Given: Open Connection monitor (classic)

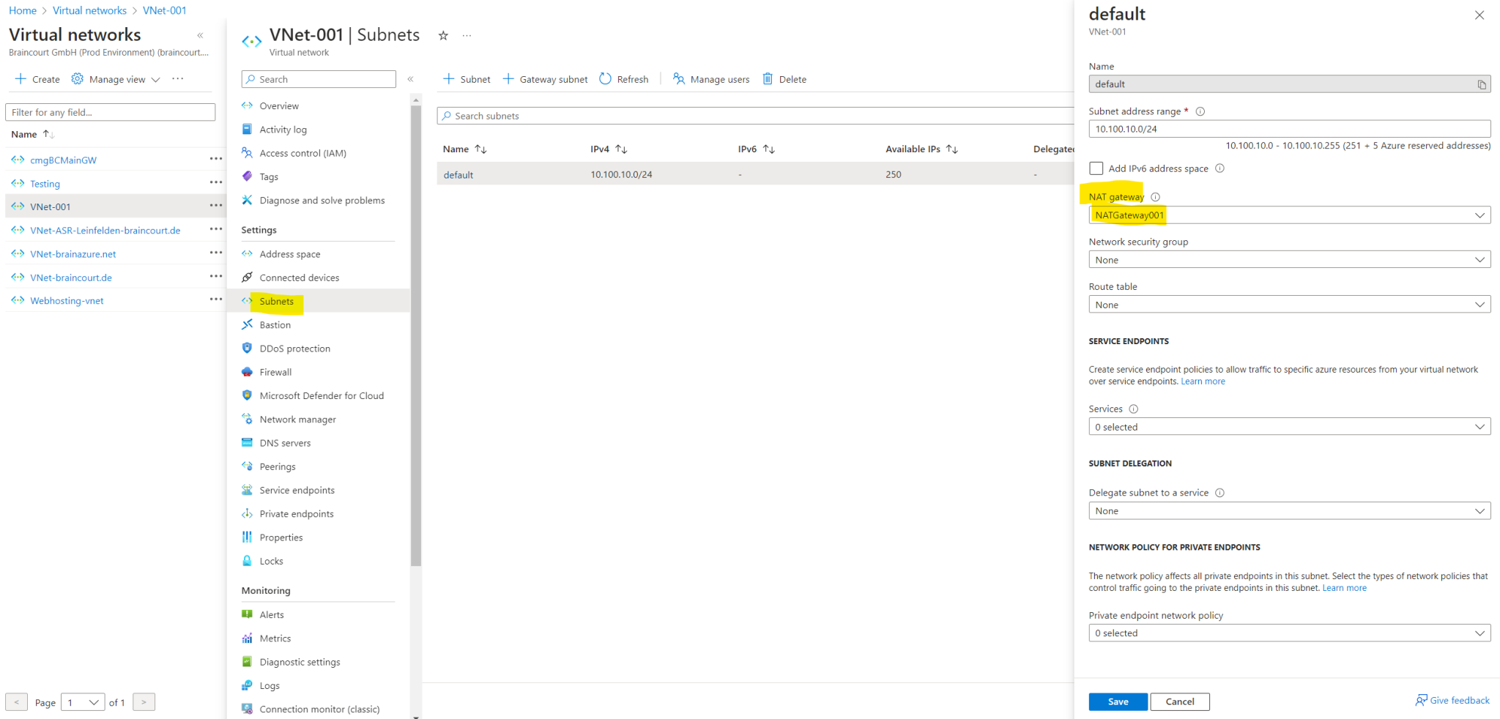Looking at the screenshot, I should pos(320,709).
